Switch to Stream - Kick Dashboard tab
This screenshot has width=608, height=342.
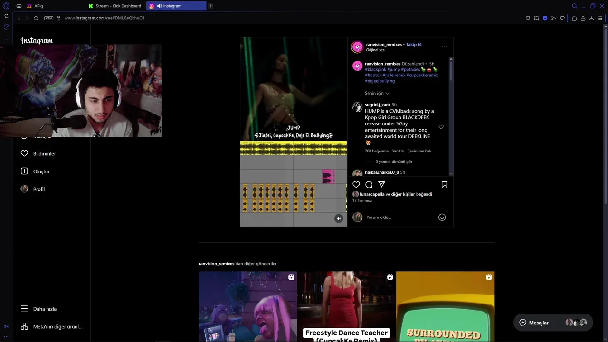click(114, 6)
